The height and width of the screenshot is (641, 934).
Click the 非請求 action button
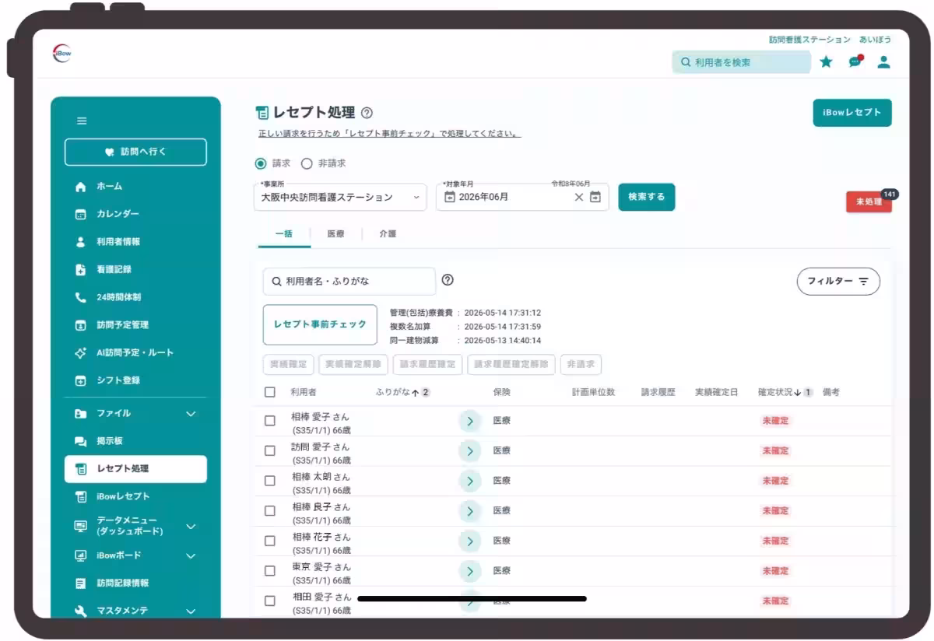coord(581,364)
